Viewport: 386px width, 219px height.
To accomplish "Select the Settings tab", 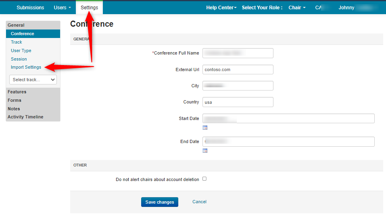I will click(x=90, y=8).
